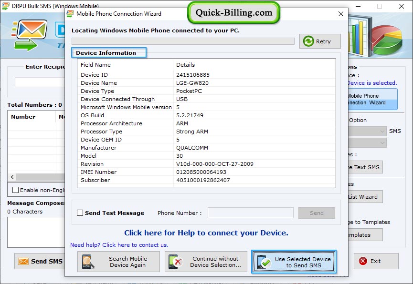Screen dimensions: 413x284
Task: Select the Device Connected Through USB row
Action: pos(206,99)
